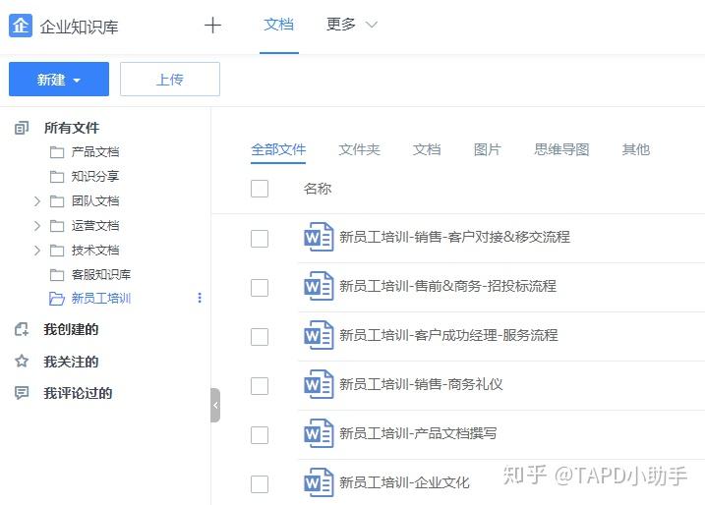The image size is (705, 505).
Task: Click the 技术文档 folder icon
Action: click(x=57, y=251)
